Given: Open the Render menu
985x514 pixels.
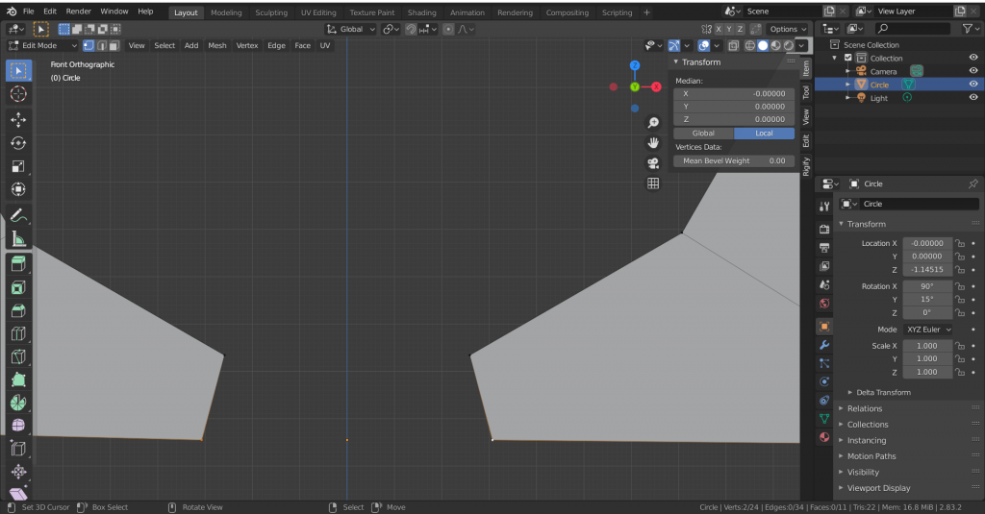Looking at the screenshot, I should (x=79, y=12).
